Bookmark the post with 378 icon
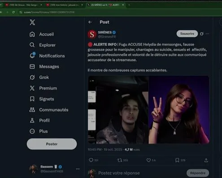Screen dimensions: 222x178 click(x=177, y=160)
